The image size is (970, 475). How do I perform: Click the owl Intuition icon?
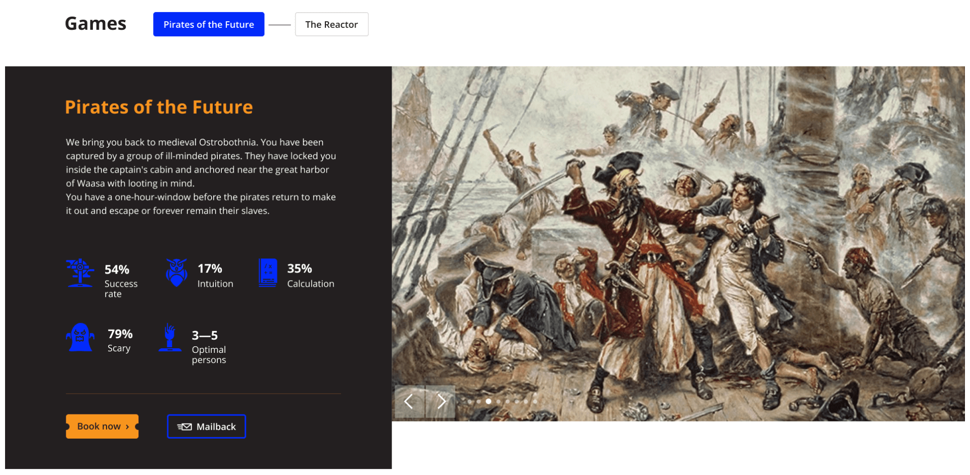coord(176,273)
